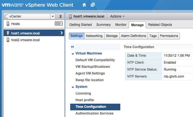Open the new window icon beside Home
This screenshot has height=117, width=193.
tap(93, 5)
